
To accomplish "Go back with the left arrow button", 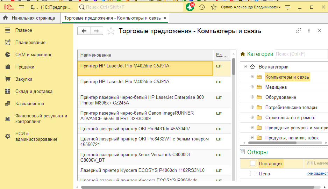I will (84, 31).
